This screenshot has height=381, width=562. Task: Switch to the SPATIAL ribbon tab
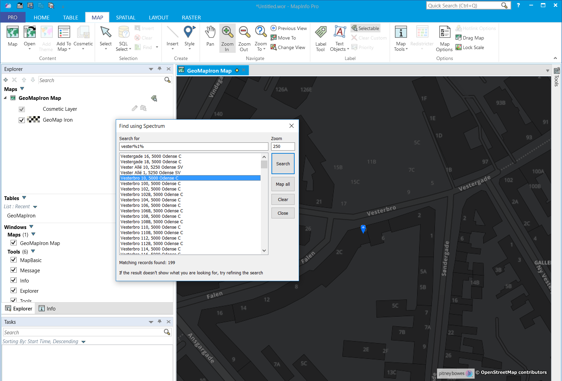(x=126, y=17)
